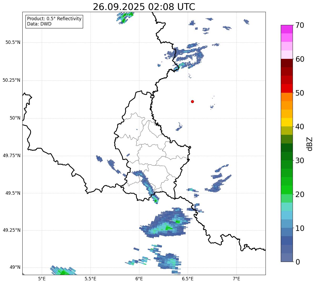This screenshot has height=284, width=316.
Task: Click the colorbar tick label '40'
Action: tap(300, 127)
